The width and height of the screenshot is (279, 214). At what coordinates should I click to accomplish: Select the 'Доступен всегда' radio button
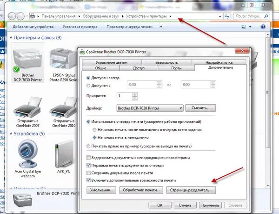click(88, 78)
